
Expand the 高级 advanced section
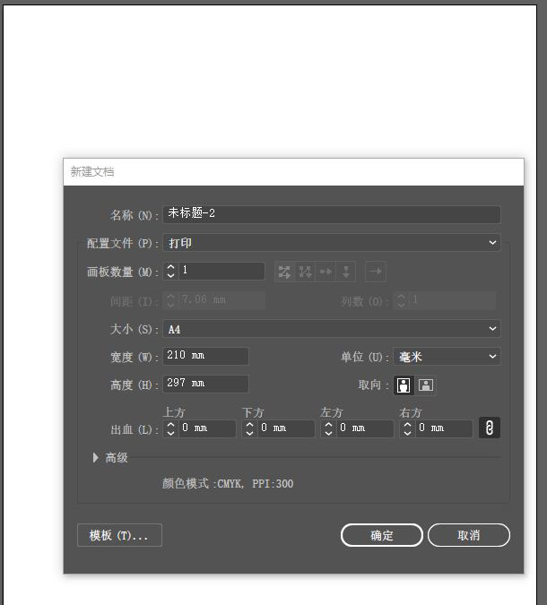(95, 458)
